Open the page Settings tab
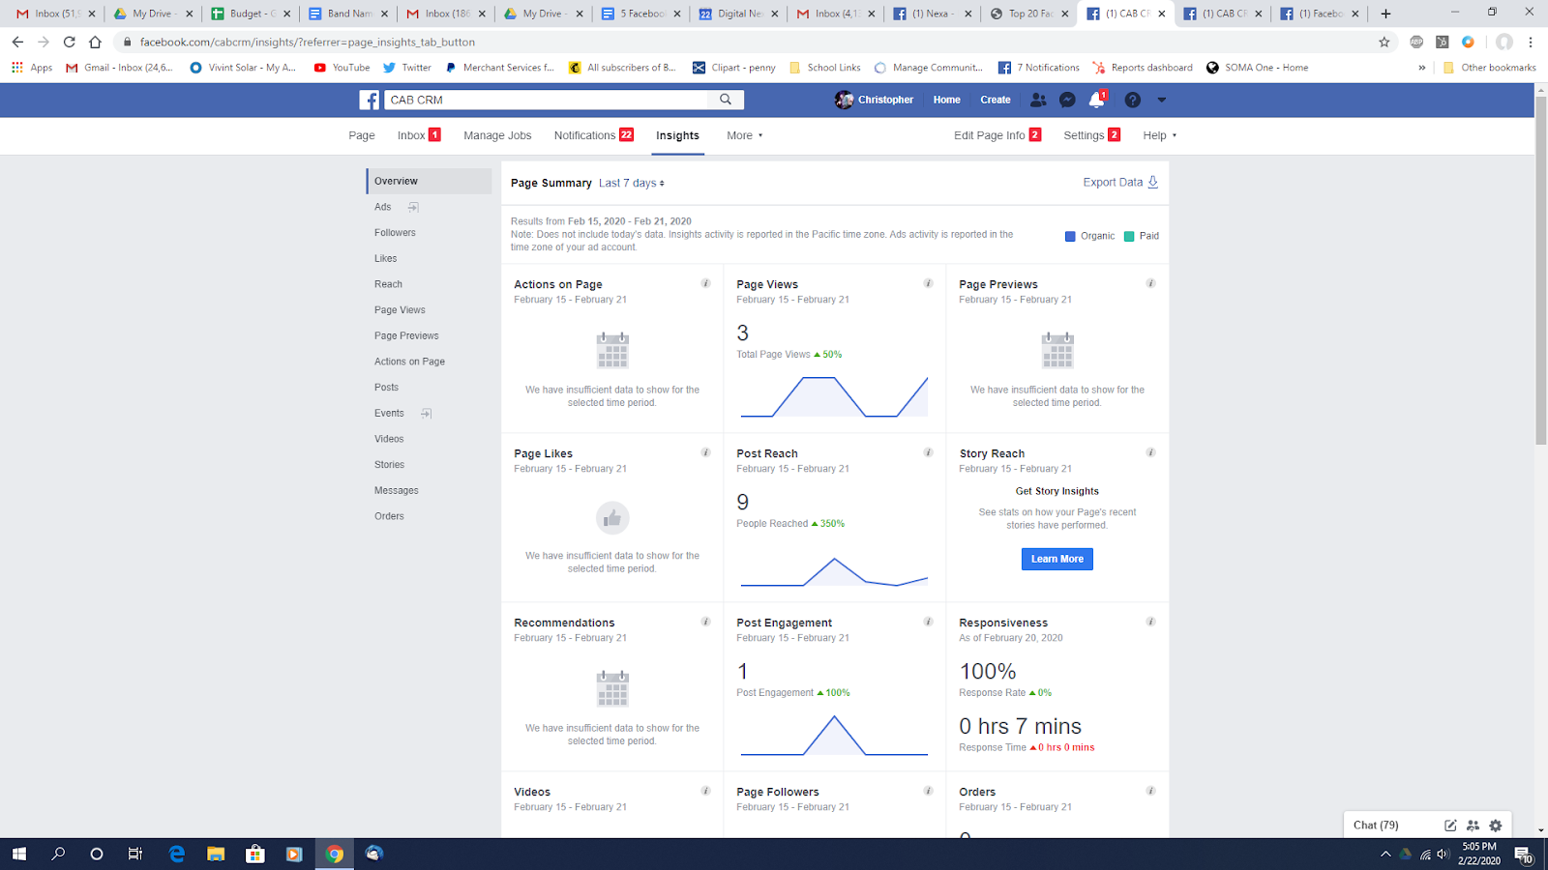 [x=1091, y=135]
